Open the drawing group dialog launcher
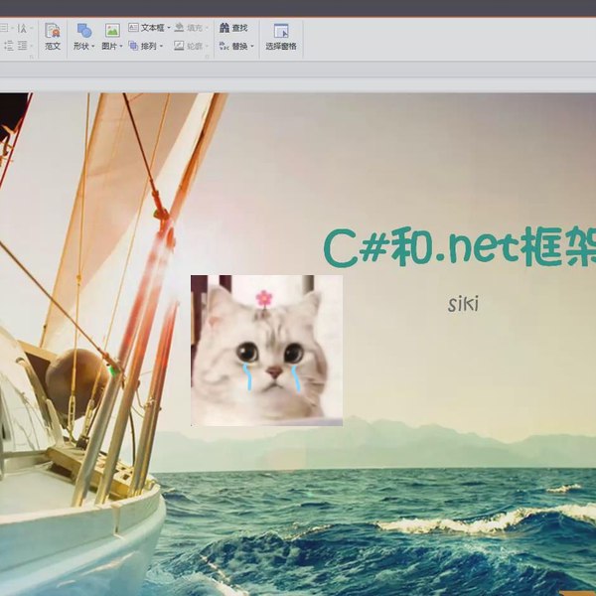Image resolution: width=596 pixels, height=596 pixels. 208,57
